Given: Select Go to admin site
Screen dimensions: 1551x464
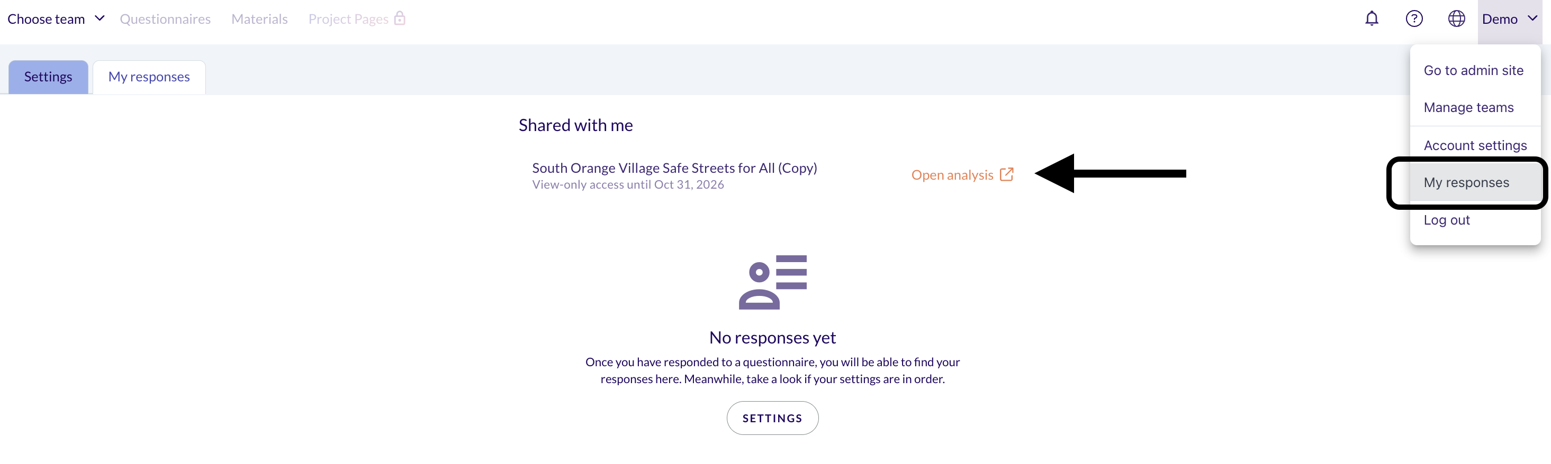Looking at the screenshot, I should [1473, 70].
